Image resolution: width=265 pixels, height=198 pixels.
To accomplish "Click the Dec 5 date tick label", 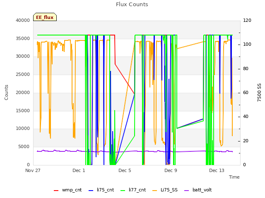I will pos(125,170).
